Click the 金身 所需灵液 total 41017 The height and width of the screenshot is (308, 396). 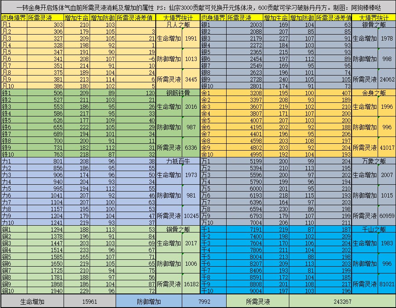coord(387,148)
